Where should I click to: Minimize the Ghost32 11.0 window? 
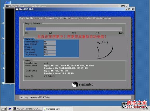[126, 9]
